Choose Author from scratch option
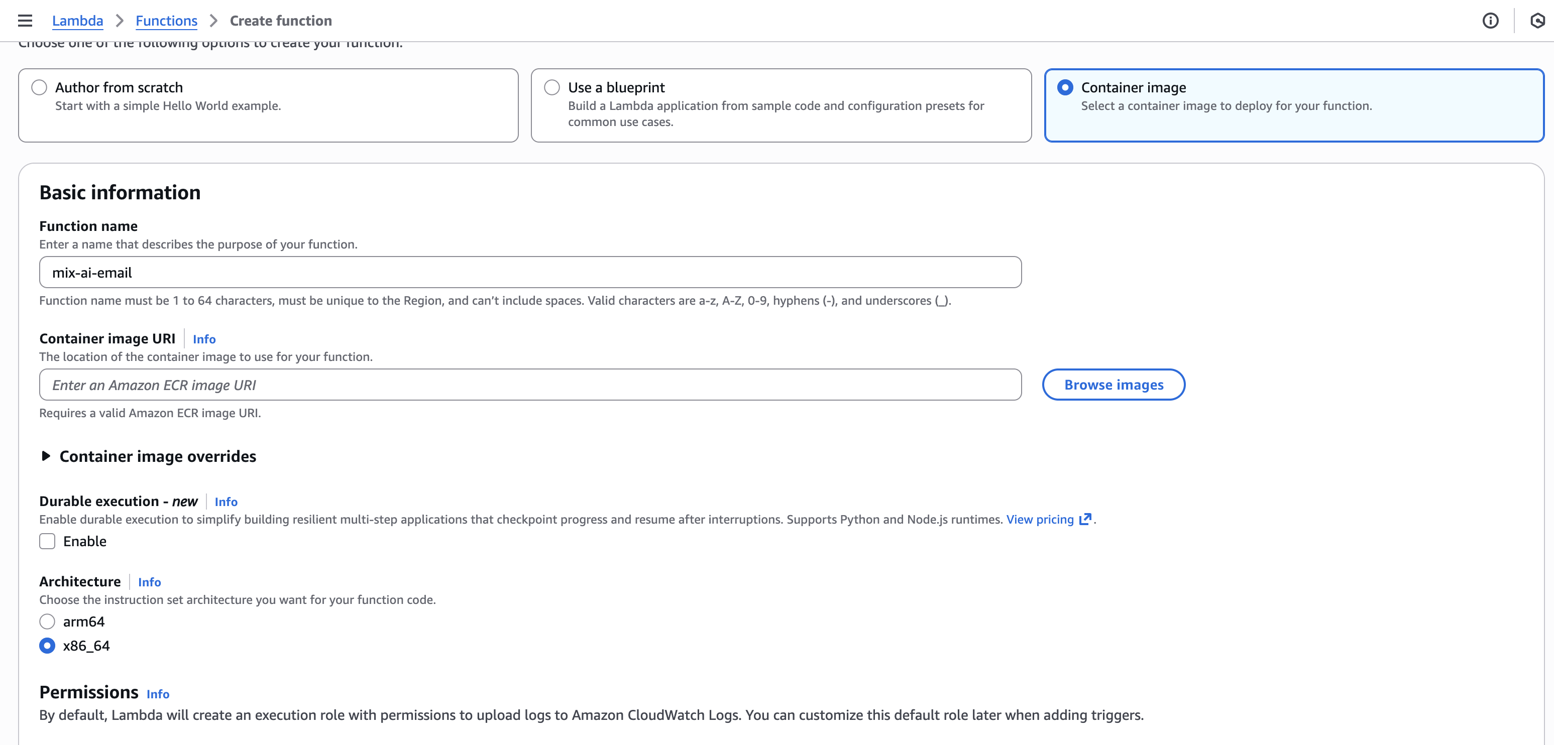 [39, 87]
